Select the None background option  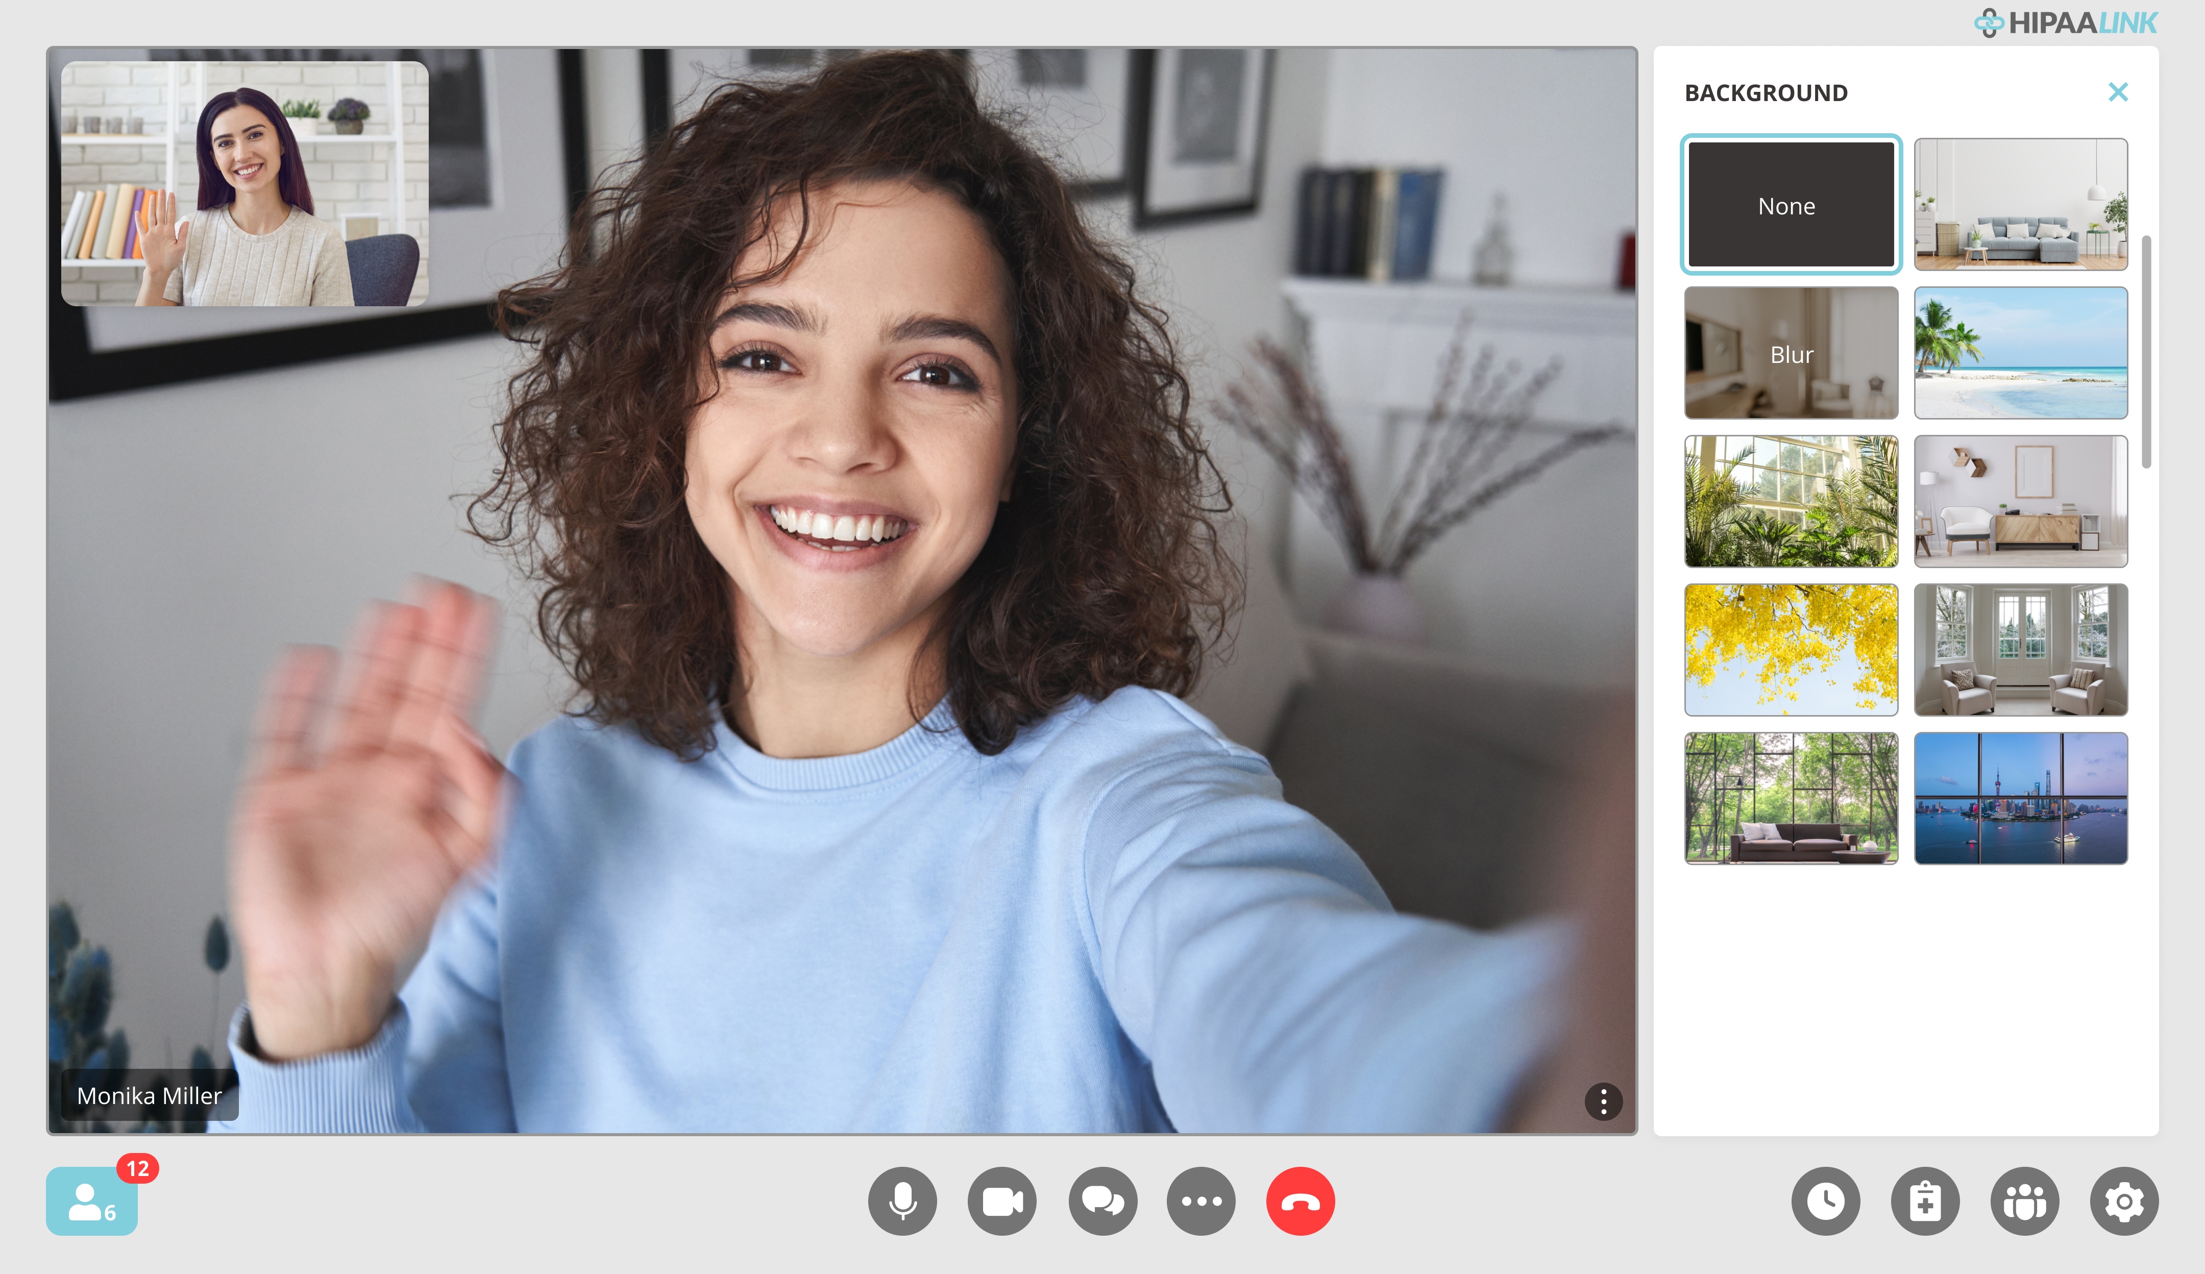pyautogui.click(x=1791, y=204)
